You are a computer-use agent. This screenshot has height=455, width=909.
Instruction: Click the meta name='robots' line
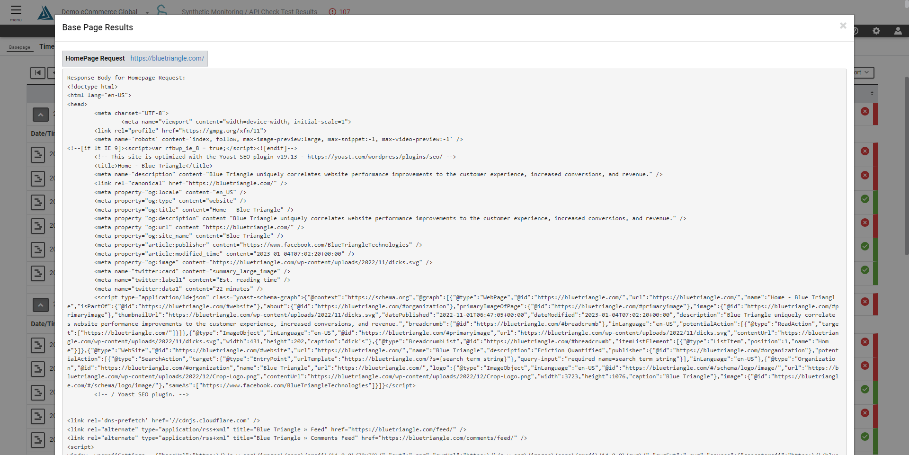[278, 139]
